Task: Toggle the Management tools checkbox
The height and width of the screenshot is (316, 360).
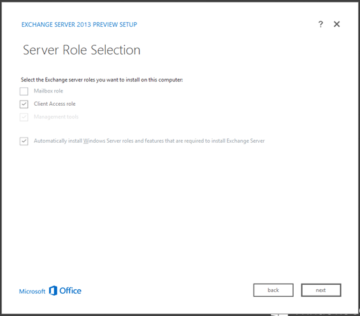Action: coord(24,117)
